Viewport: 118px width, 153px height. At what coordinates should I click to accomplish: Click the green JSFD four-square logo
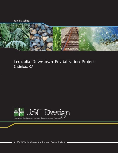(19, 112)
